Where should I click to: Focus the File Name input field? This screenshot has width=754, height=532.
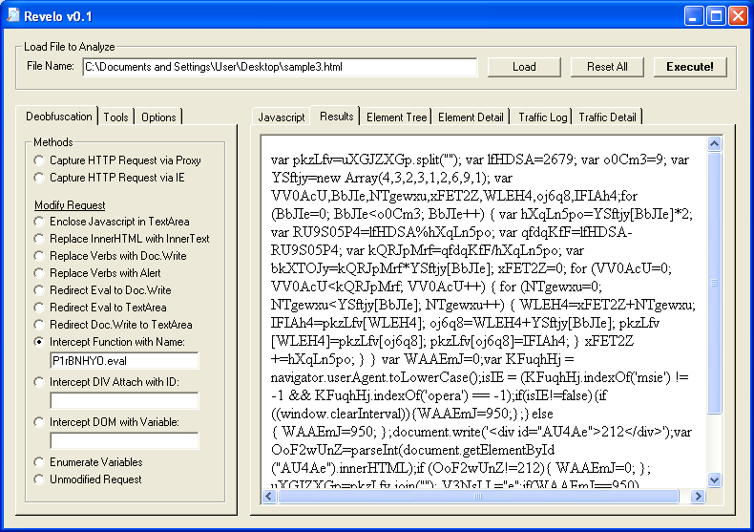click(x=279, y=67)
